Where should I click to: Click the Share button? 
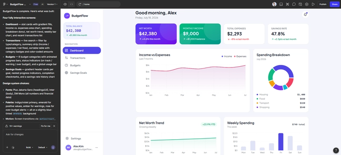click(335, 4)
